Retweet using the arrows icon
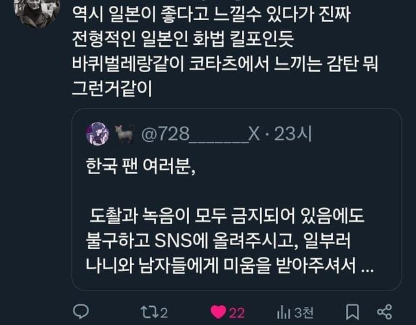This screenshot has height=325, width=416. coord(149,312)
